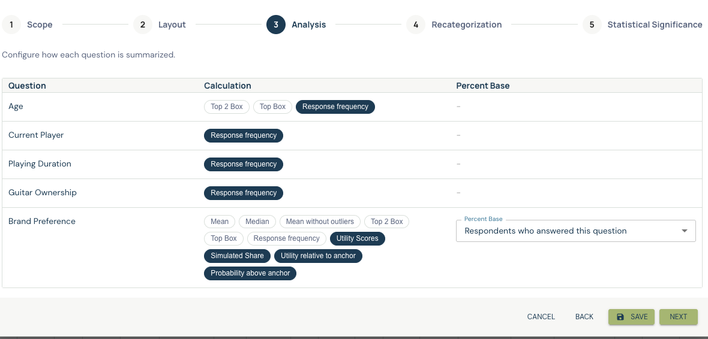708x339 pixels.
Task: Deselect Probability above anchor chip
Action: [x=250, y=273]
